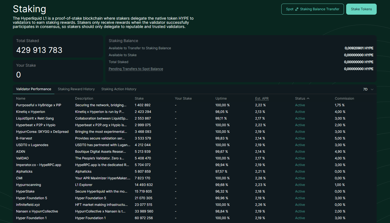Choose the CMI validator
Screen dimensions: 390x223
tap(19, 178)
